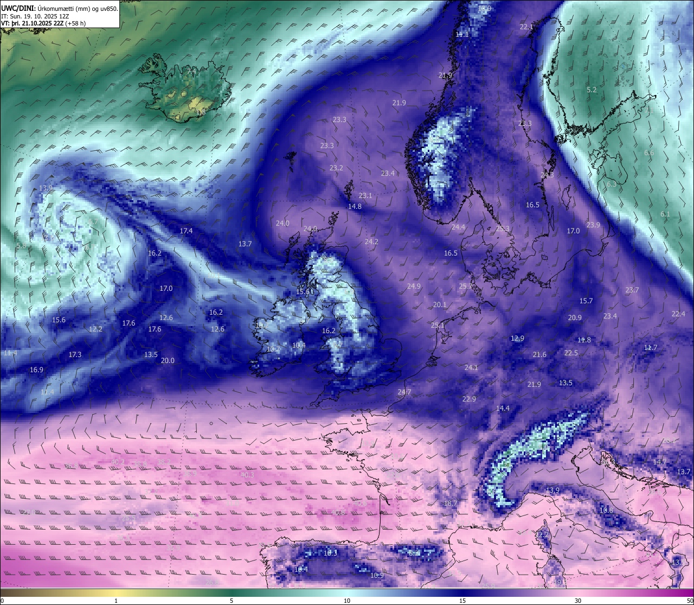Select the 23.7 value label

(x=632, y=290)
